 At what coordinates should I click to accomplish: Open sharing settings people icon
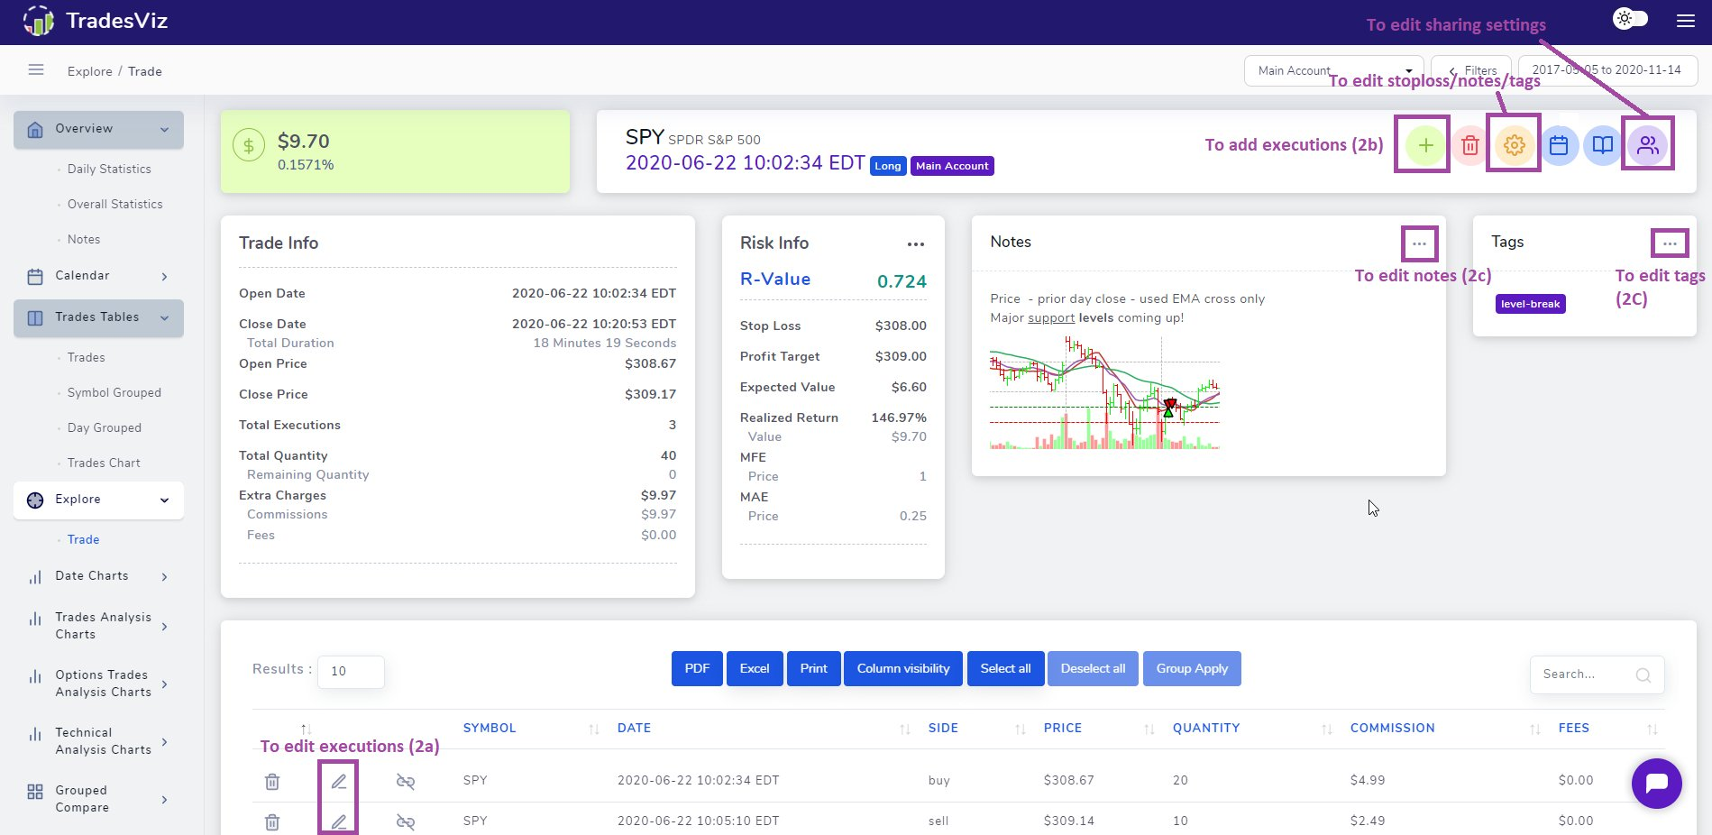coord(1647,145)
